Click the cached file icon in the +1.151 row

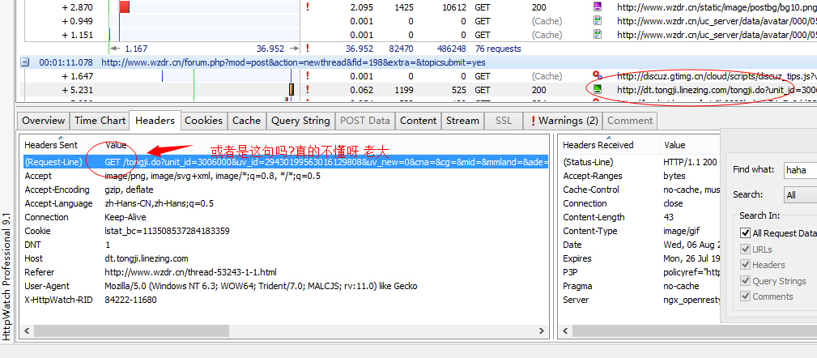click(598, 35)
